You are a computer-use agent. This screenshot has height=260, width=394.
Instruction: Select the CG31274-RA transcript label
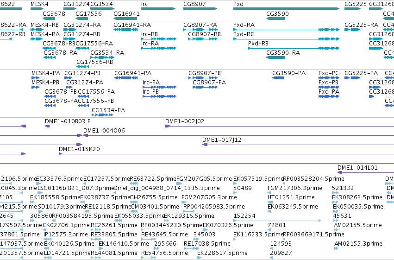tap(82, 25)
